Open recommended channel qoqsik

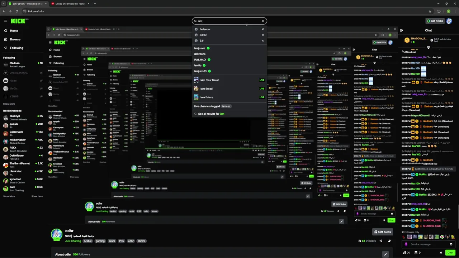pyautogui.click(x=23, y=125)
